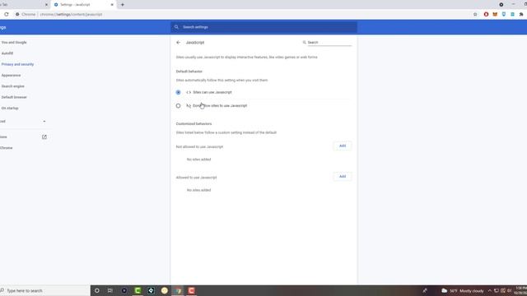Click the Javascript page Search field
This screenshot has height=296, width=527.
[329, 43]
